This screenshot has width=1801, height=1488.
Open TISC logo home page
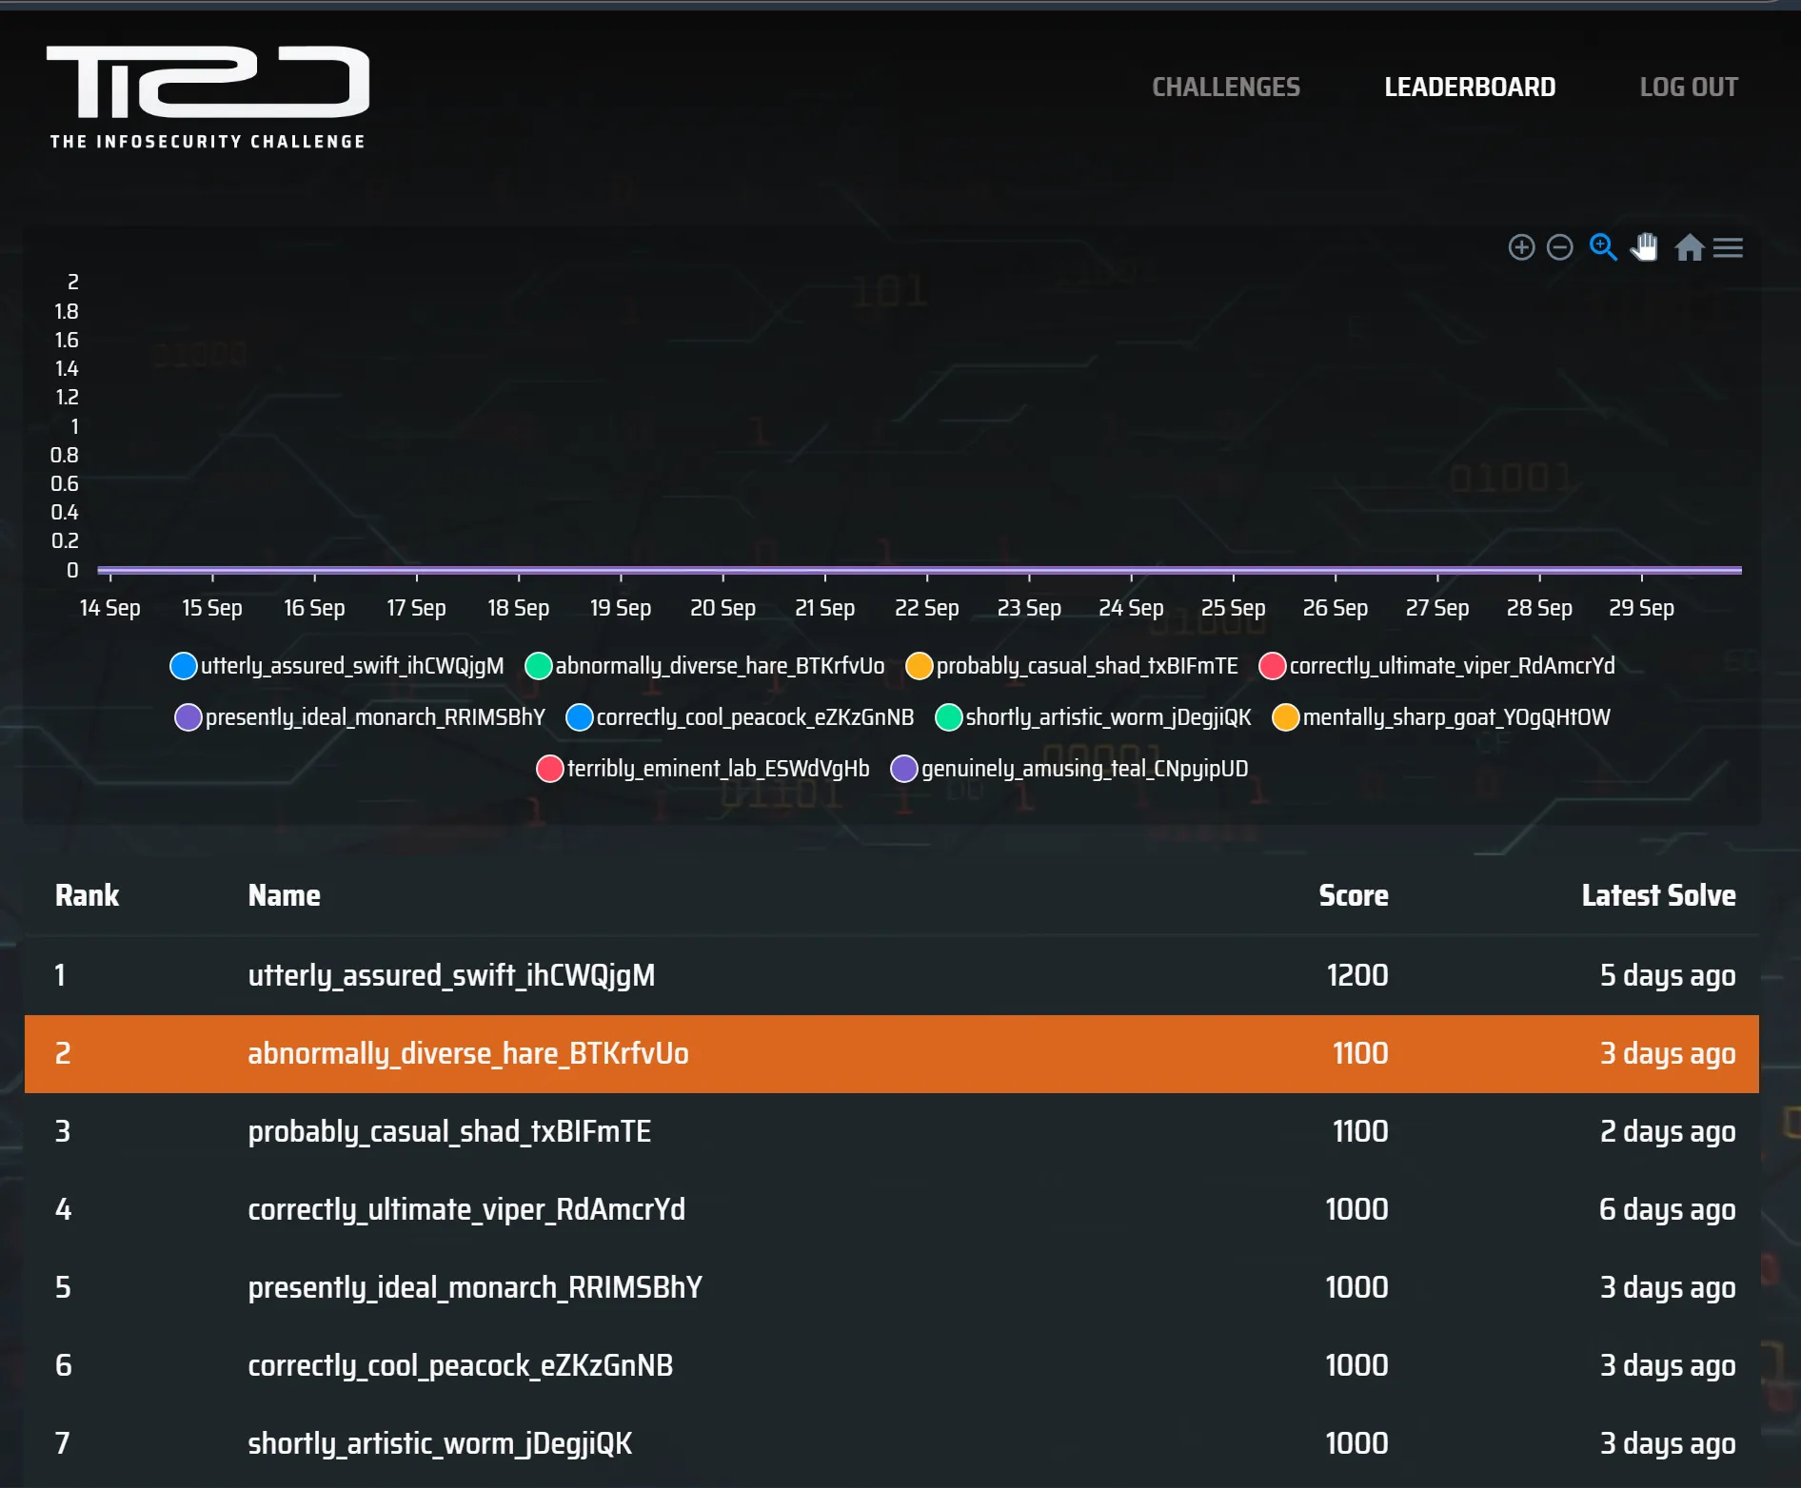tap(208, 97)
